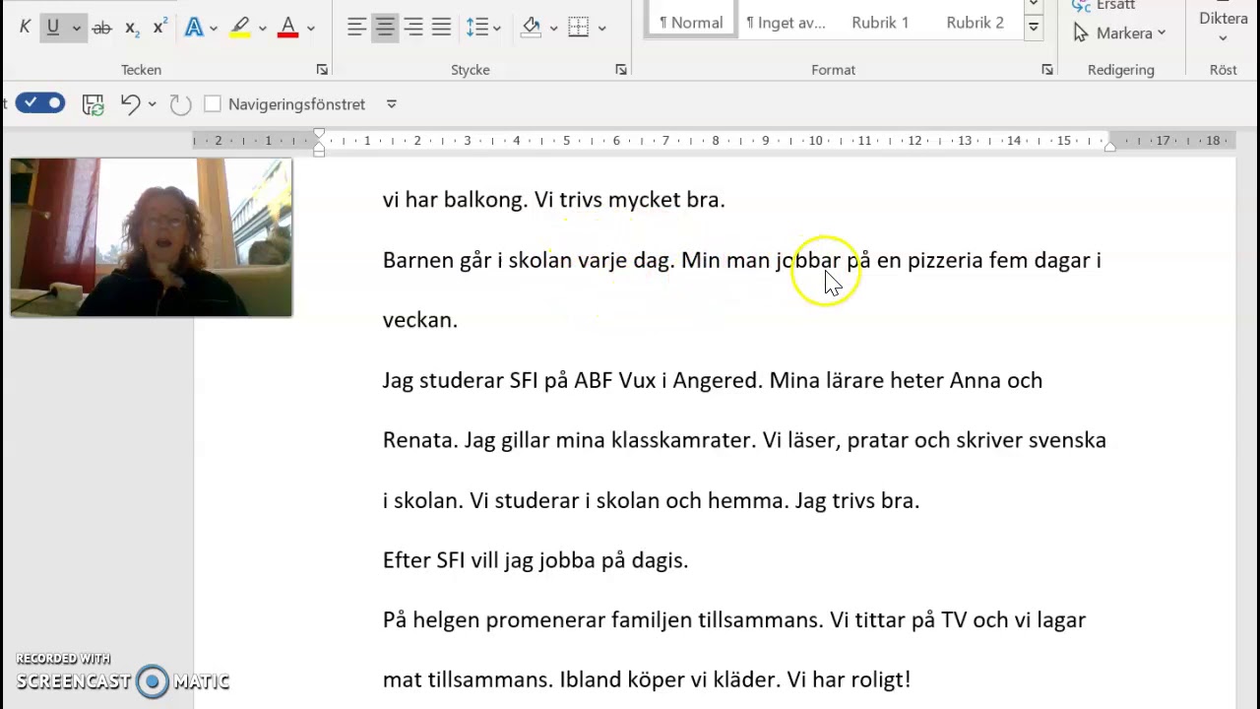Click the word 'dagis' in document
The height and width of the screenshot is (709, 1260).
656,561
